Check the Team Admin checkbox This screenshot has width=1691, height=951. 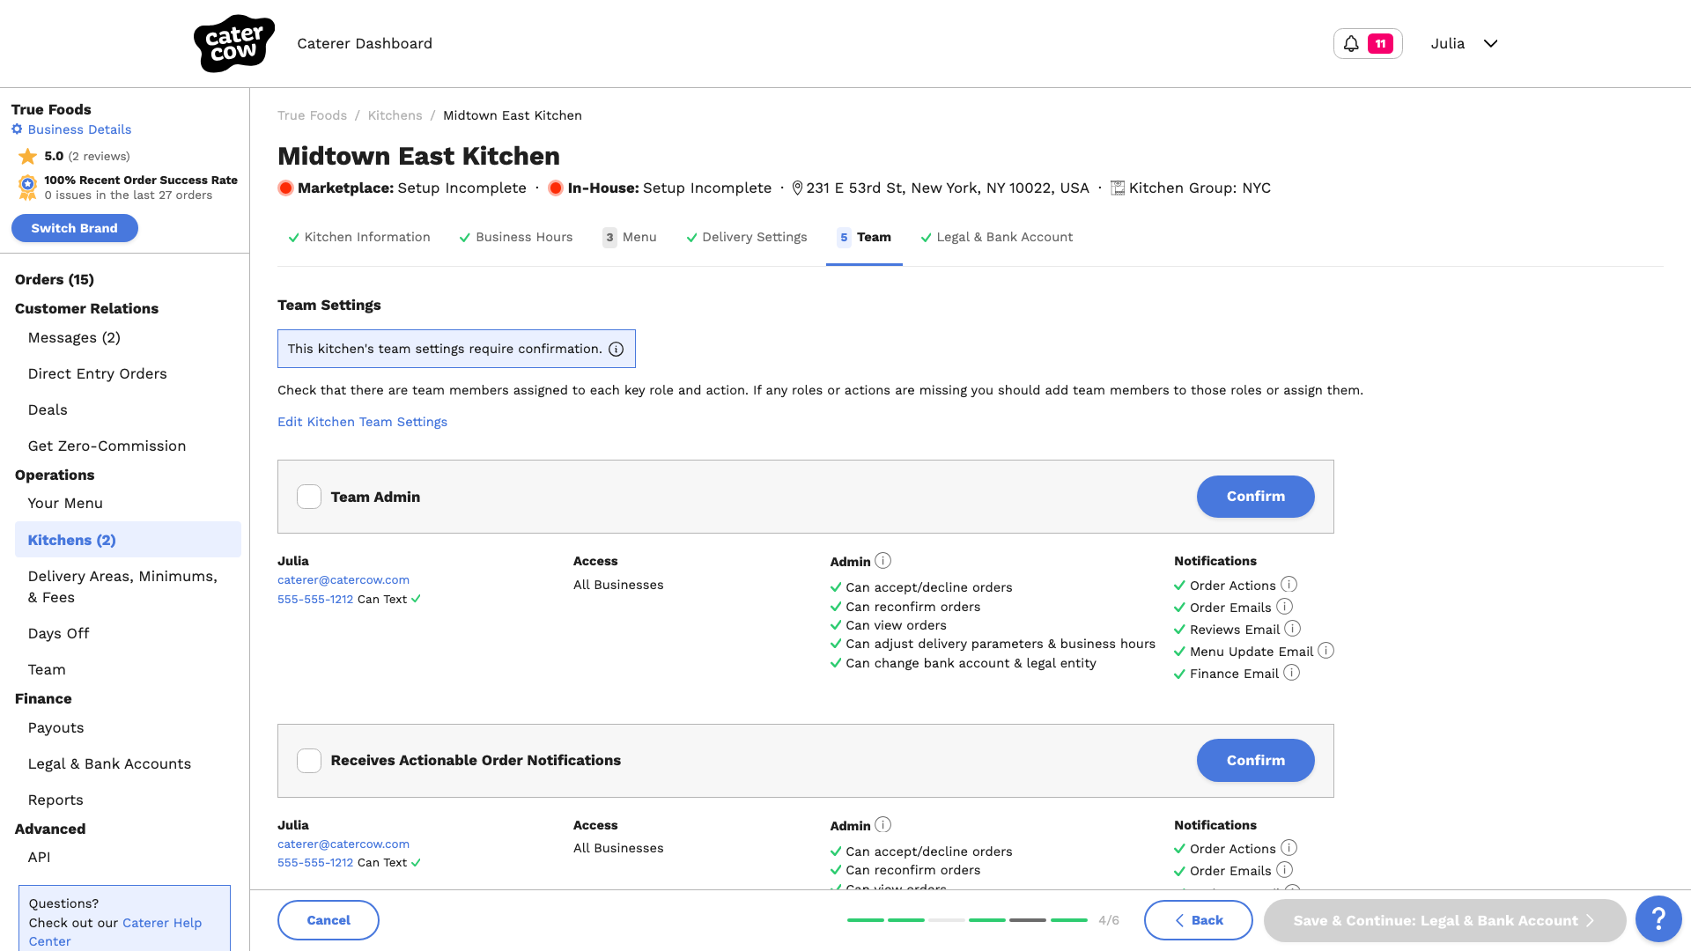click(x=309, y=497)
